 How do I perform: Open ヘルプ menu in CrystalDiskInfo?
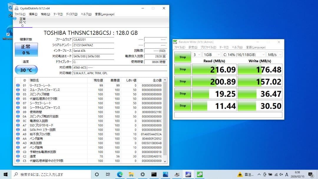[86, 14]
